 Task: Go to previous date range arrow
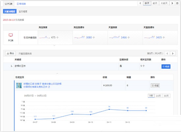click(x=140, y=3)
